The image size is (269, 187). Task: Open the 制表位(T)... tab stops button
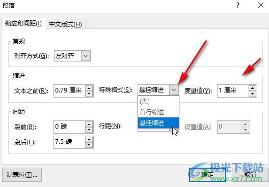point(22,175)
